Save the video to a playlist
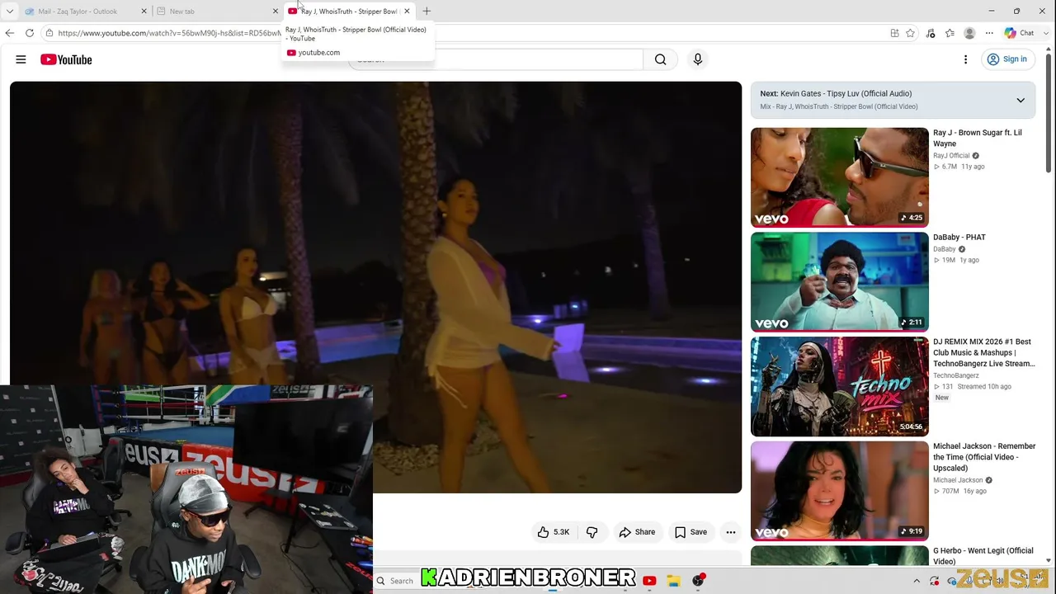 click(x=691, y=532)
